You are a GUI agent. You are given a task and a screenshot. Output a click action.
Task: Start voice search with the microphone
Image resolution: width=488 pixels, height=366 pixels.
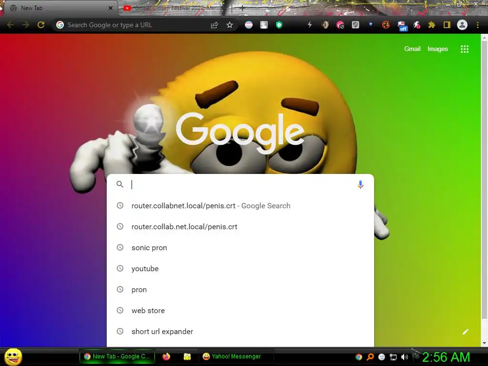pos(360,184)
